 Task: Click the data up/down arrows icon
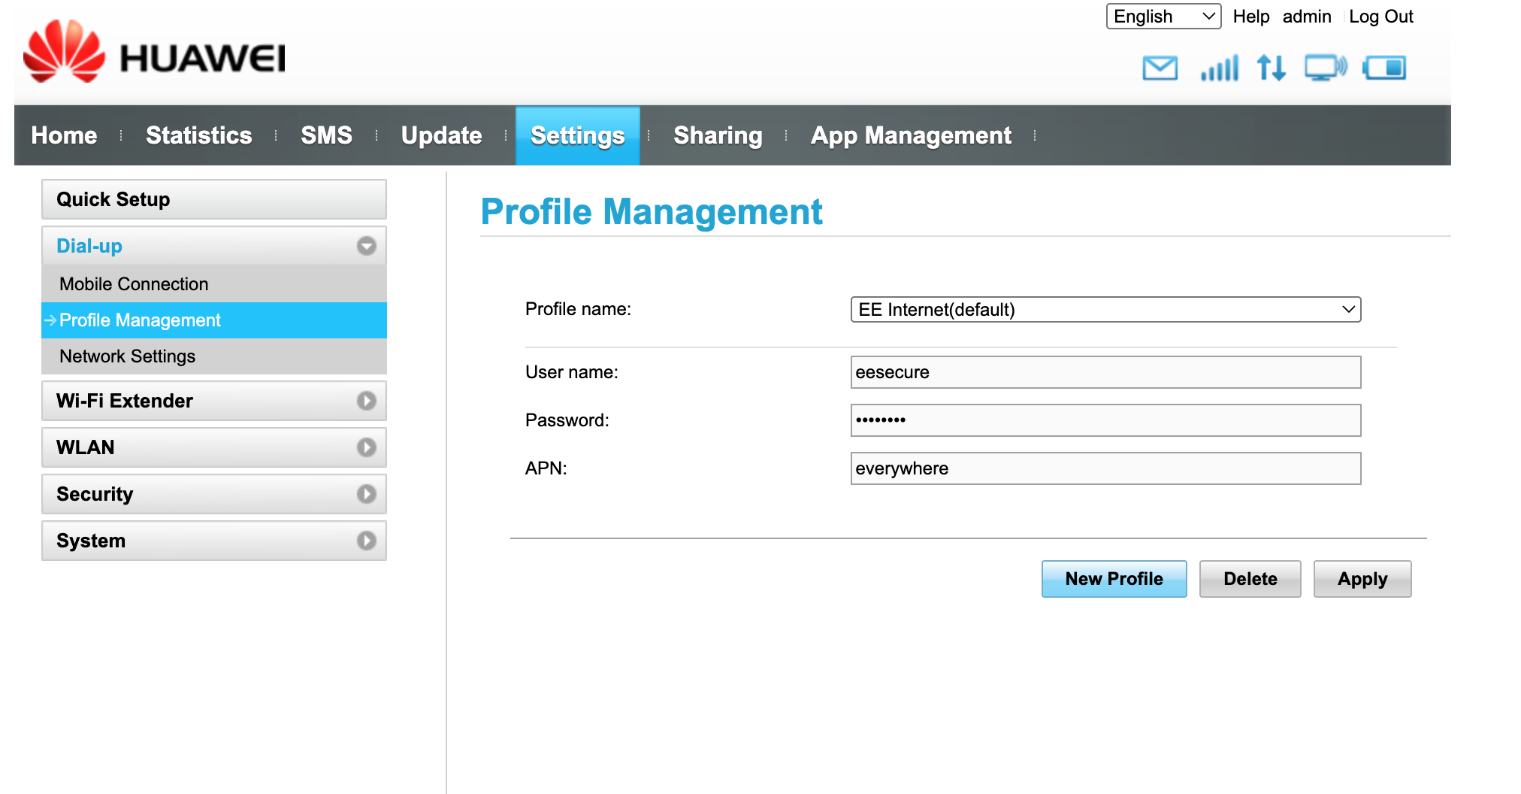tap(1272, 68)
